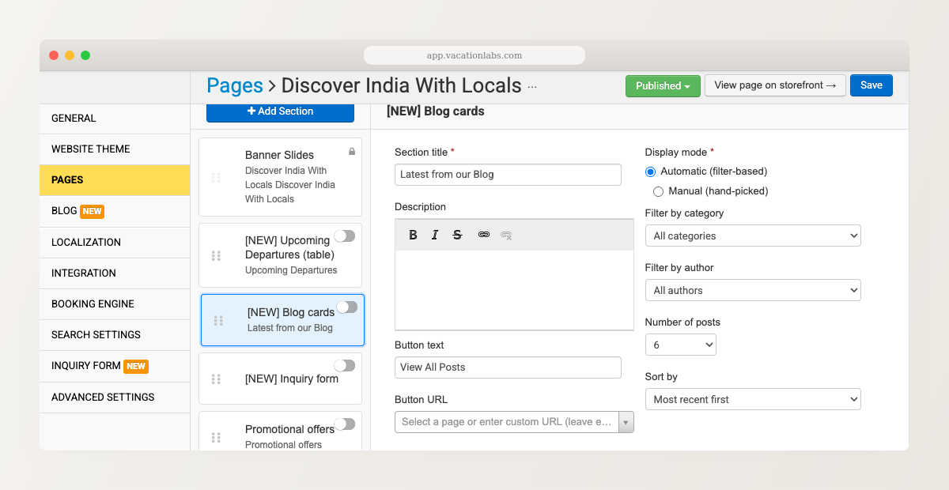Click the drag handle on Inquiry form section
The image size is (949, 490).
217,379
